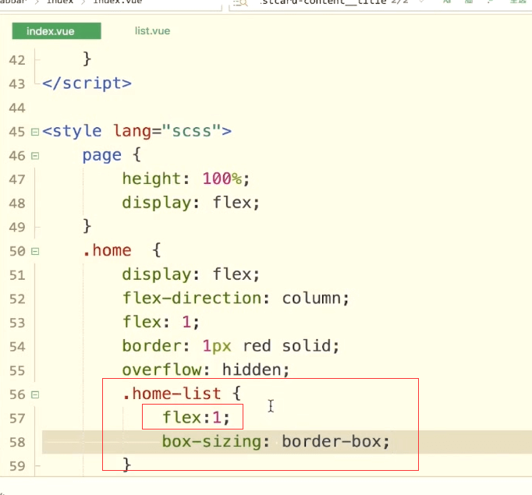
Task: Switch to the index.vue tab
Action: (x=56, y=31)
